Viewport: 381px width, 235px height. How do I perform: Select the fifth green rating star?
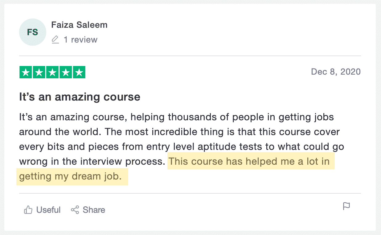(x=79, y=72)
